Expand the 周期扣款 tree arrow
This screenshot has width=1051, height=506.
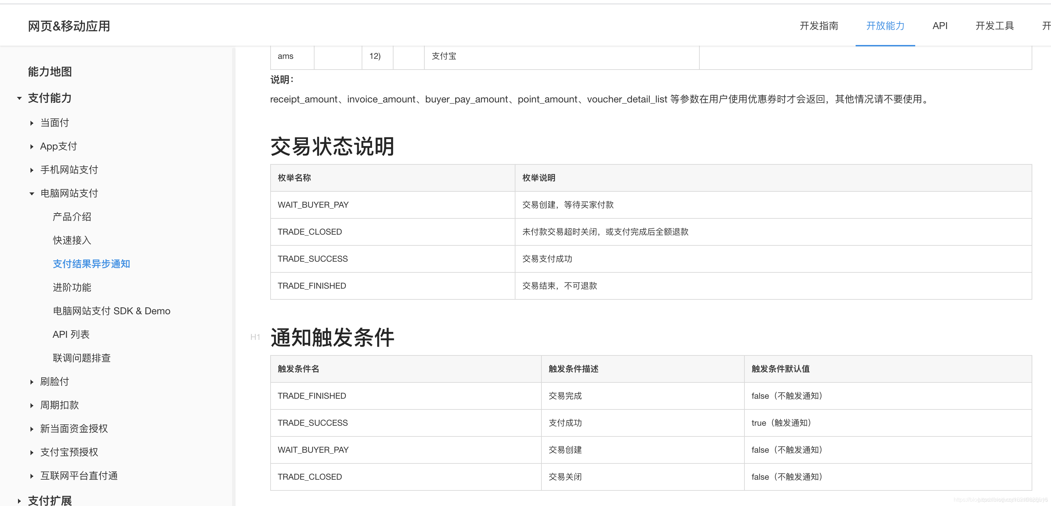(x=32, y=406)
